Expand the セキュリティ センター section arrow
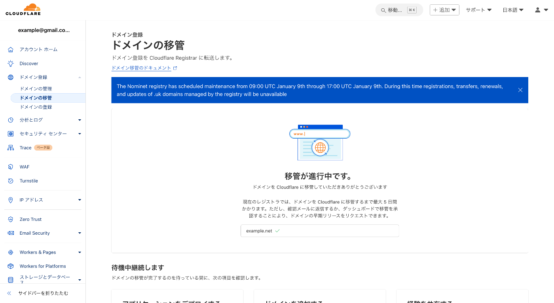The image size is (554, 303). click(x=80, y=134)
